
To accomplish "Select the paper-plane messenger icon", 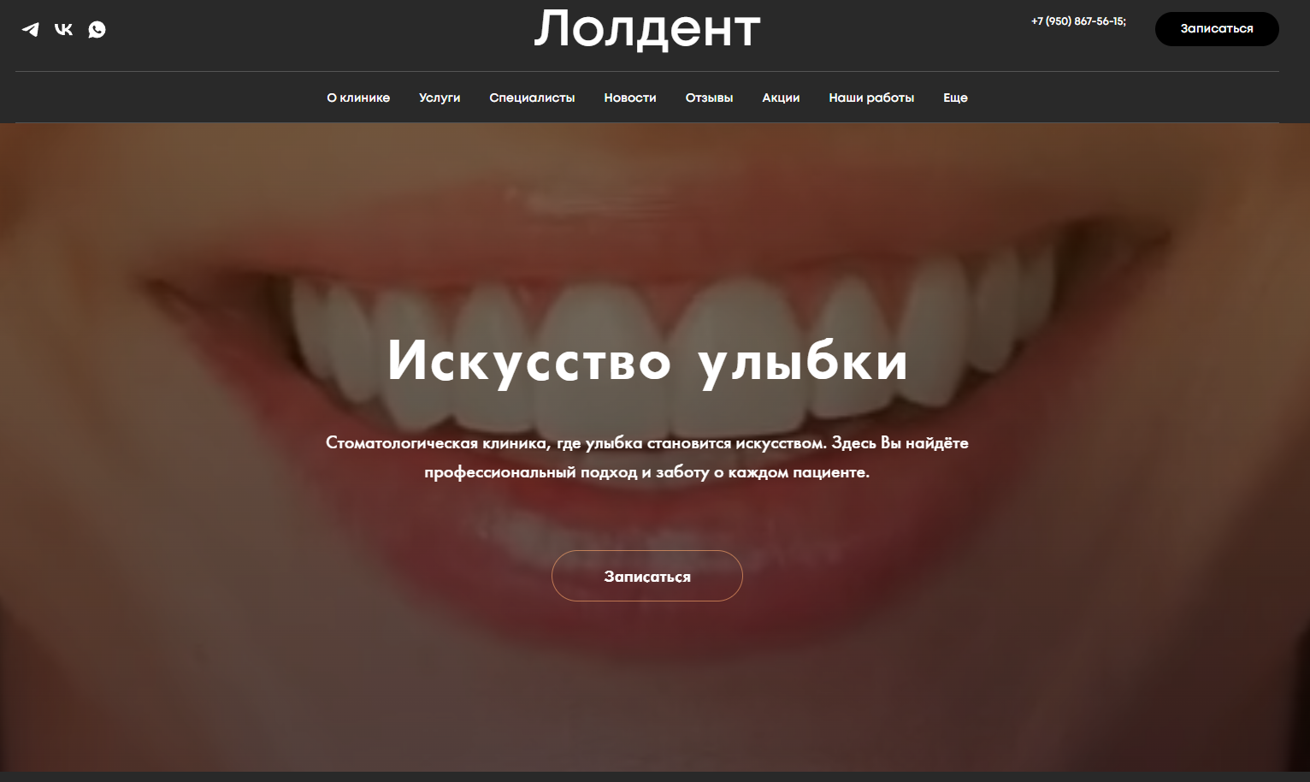I will (x=32, y=29).
